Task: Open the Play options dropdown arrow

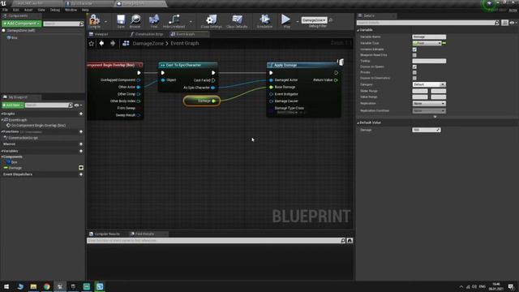Action: tap(297, 22)
